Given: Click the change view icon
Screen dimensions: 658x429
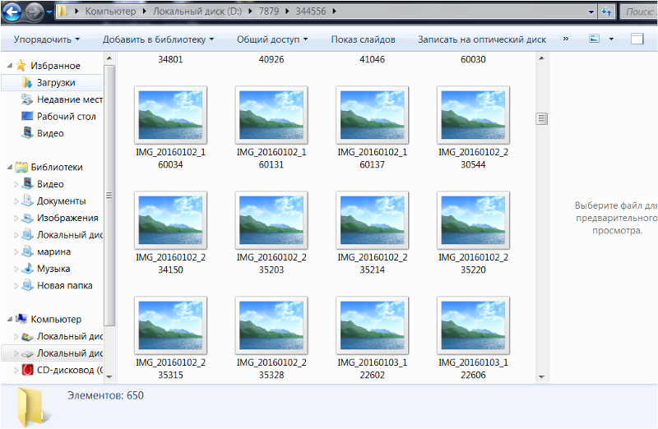Looking at the screenshot, I should (594, 39).
